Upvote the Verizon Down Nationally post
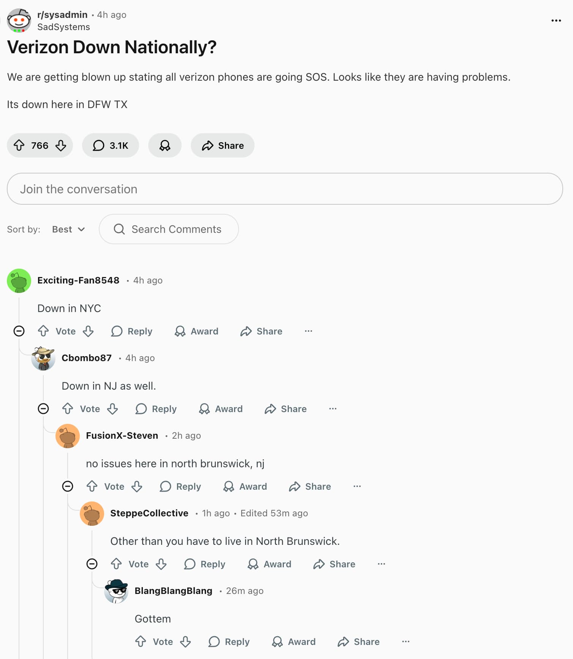 coord(19,145)
